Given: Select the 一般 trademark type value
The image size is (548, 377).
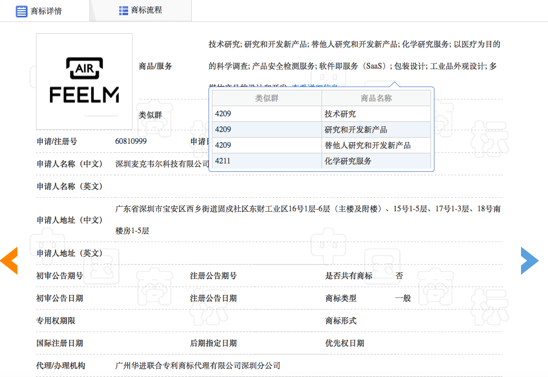Looking at the screenshot, I should pos(403,298).
